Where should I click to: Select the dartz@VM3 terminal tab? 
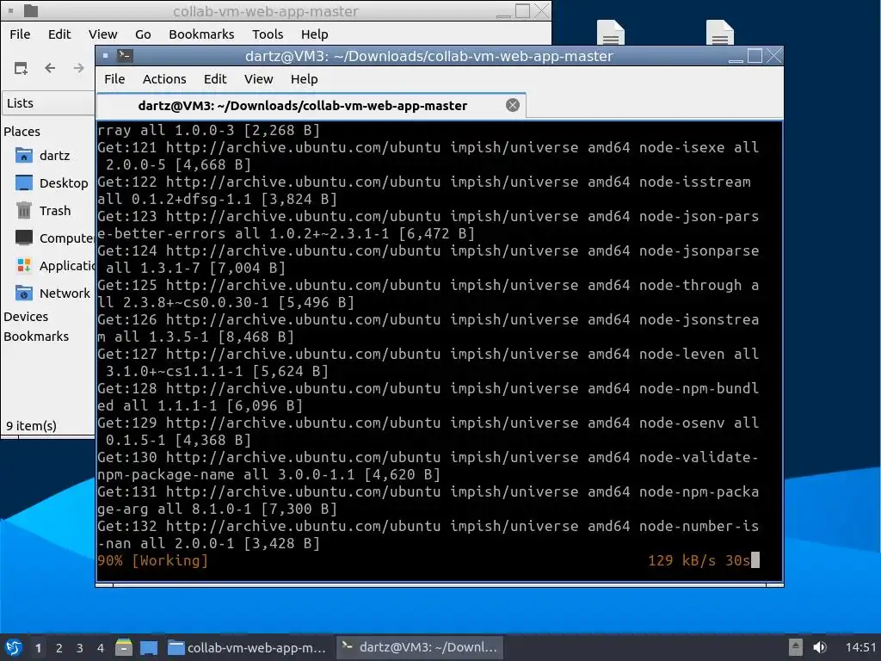click(x=311, y=106)
